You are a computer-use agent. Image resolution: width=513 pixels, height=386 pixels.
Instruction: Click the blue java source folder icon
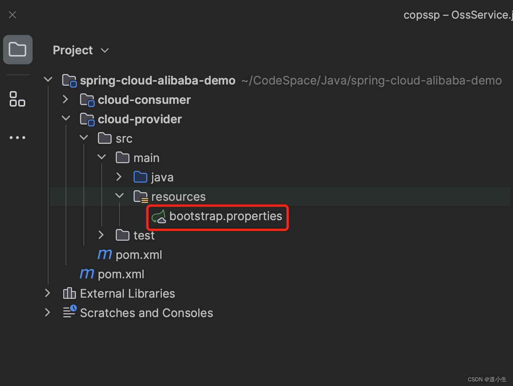(140, 177)
